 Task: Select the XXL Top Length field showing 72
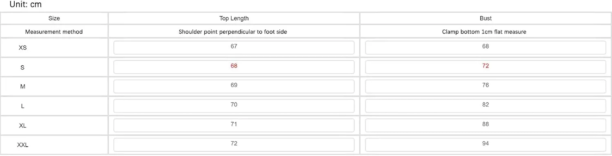pyautogui.click(x=234, y=145)
